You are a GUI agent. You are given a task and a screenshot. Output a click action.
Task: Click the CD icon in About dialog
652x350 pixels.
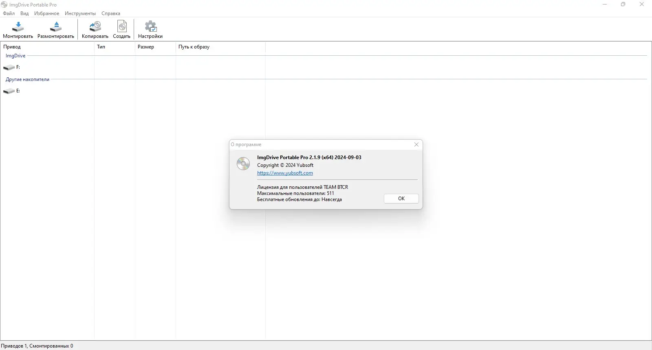(243, 164)
